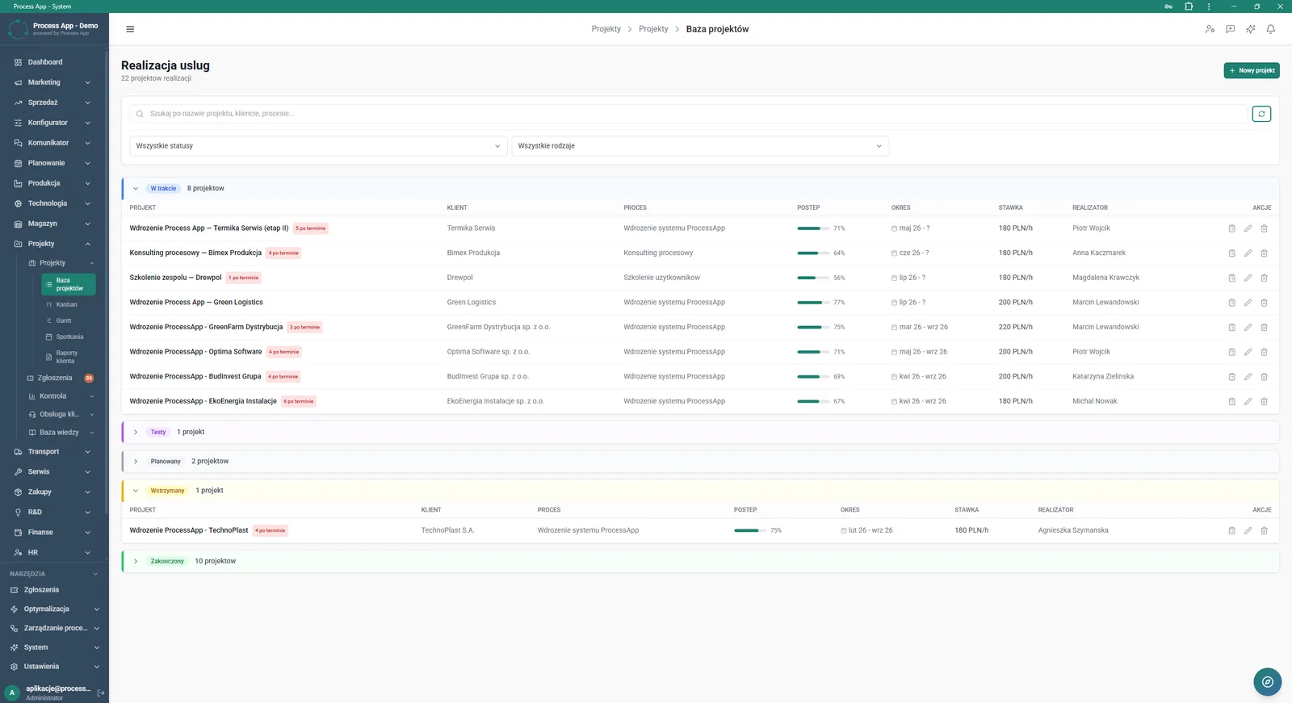Delete the Green Logistics project
This screenshot has width=1292, height=703.
(x=1264, y=303)
